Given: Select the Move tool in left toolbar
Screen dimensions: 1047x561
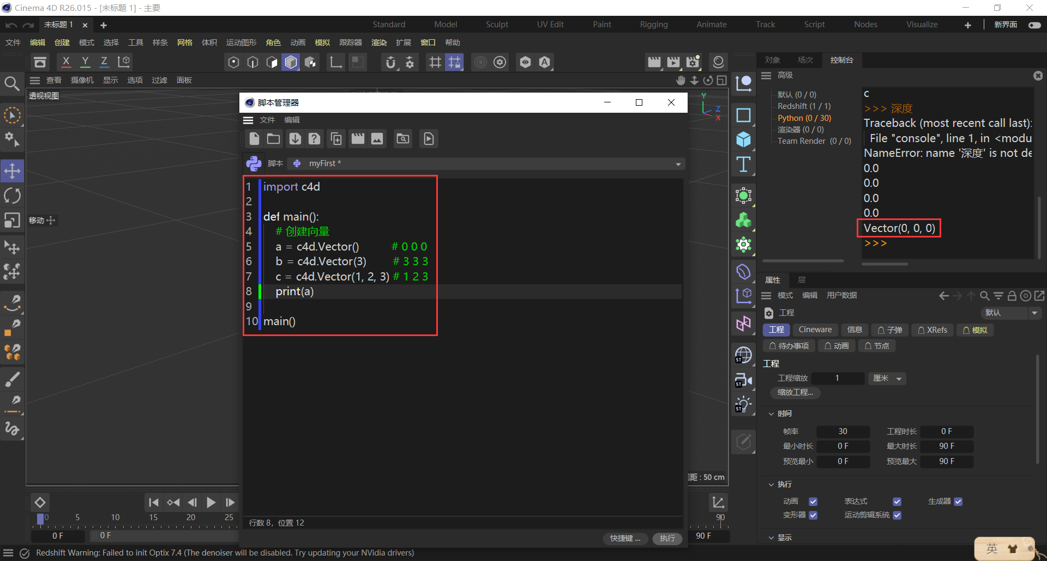Looking at the screenshot, I should click(x=12, y=171).
